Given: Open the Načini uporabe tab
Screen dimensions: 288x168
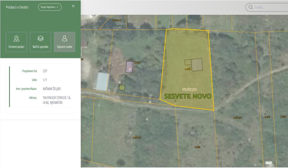Looking at the screenshot, I should [40, 42].
